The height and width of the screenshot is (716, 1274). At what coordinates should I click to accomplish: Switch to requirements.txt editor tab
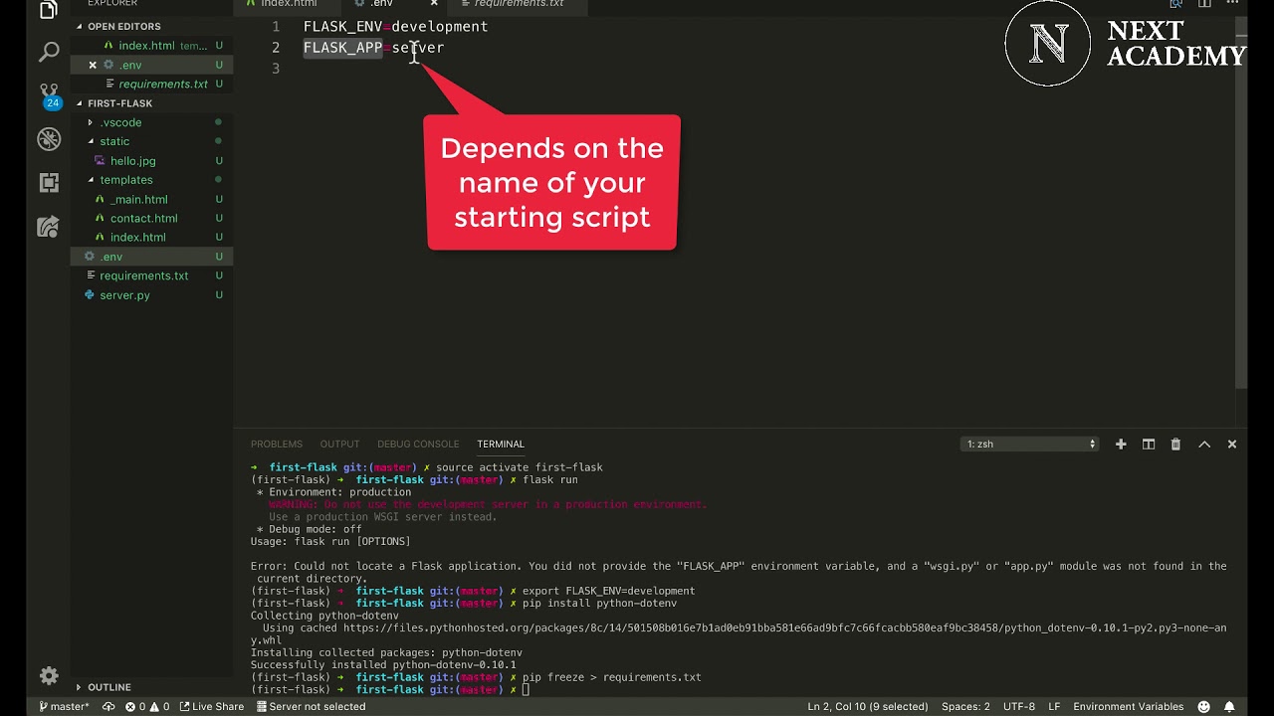[x=519, y=4]
